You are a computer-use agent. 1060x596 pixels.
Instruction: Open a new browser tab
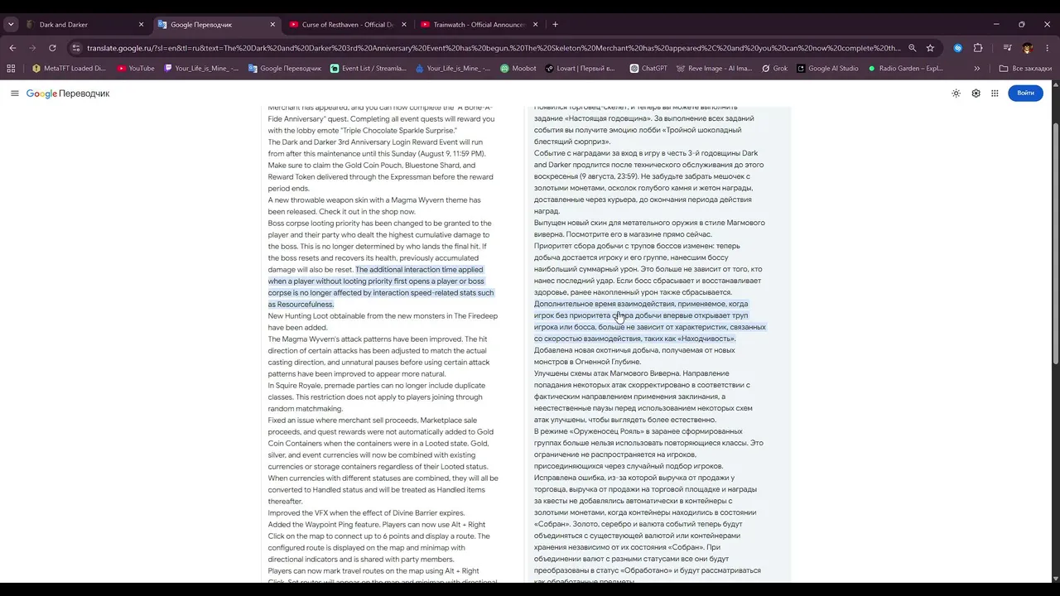tap(555, 25)
